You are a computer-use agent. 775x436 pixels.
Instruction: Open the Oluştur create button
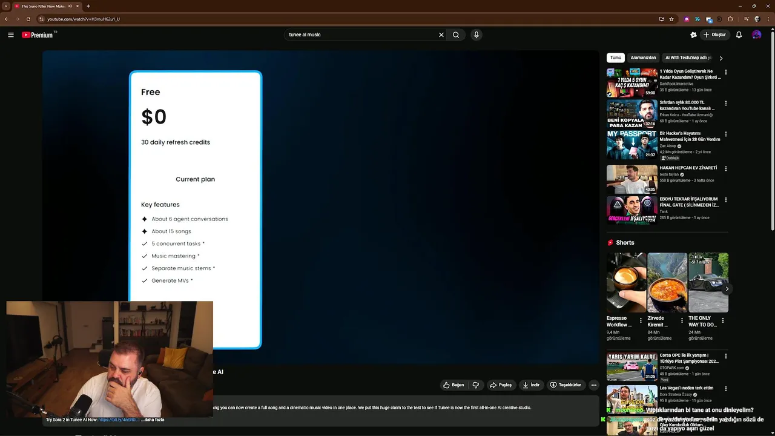pos(714,35)
